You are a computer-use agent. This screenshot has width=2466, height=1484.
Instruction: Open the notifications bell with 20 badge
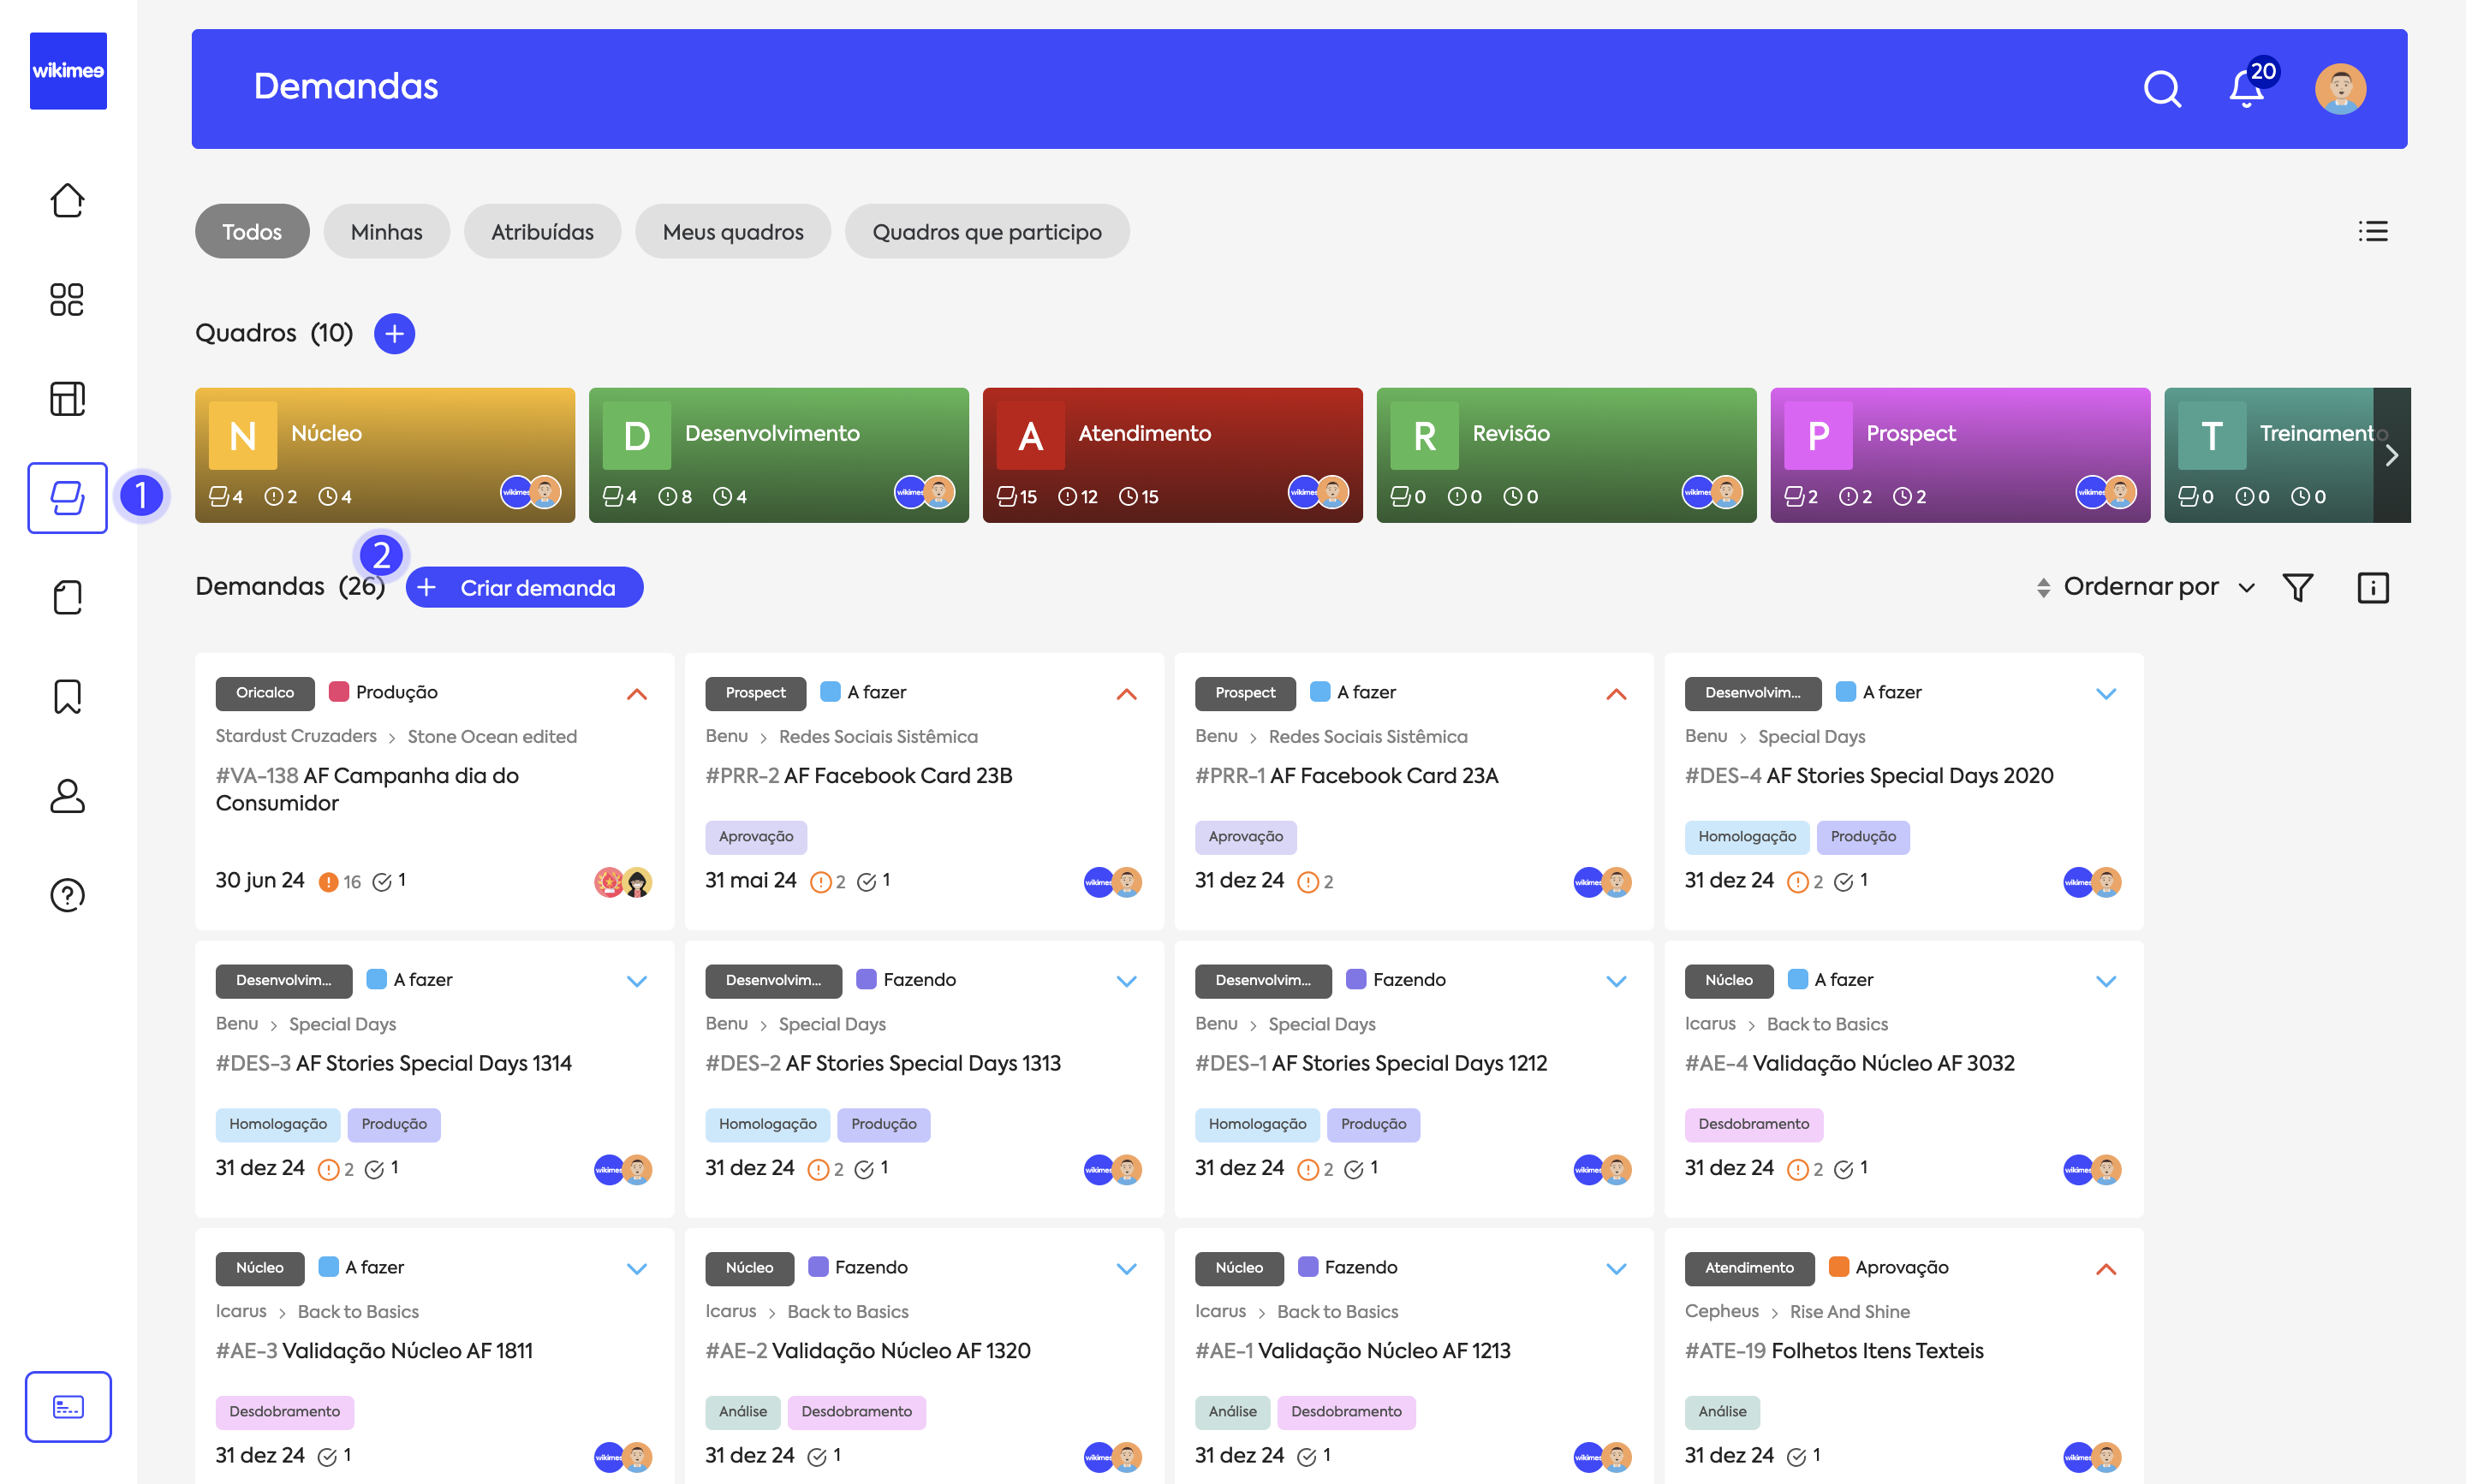pyautogui.click(x=2246, y=89)
